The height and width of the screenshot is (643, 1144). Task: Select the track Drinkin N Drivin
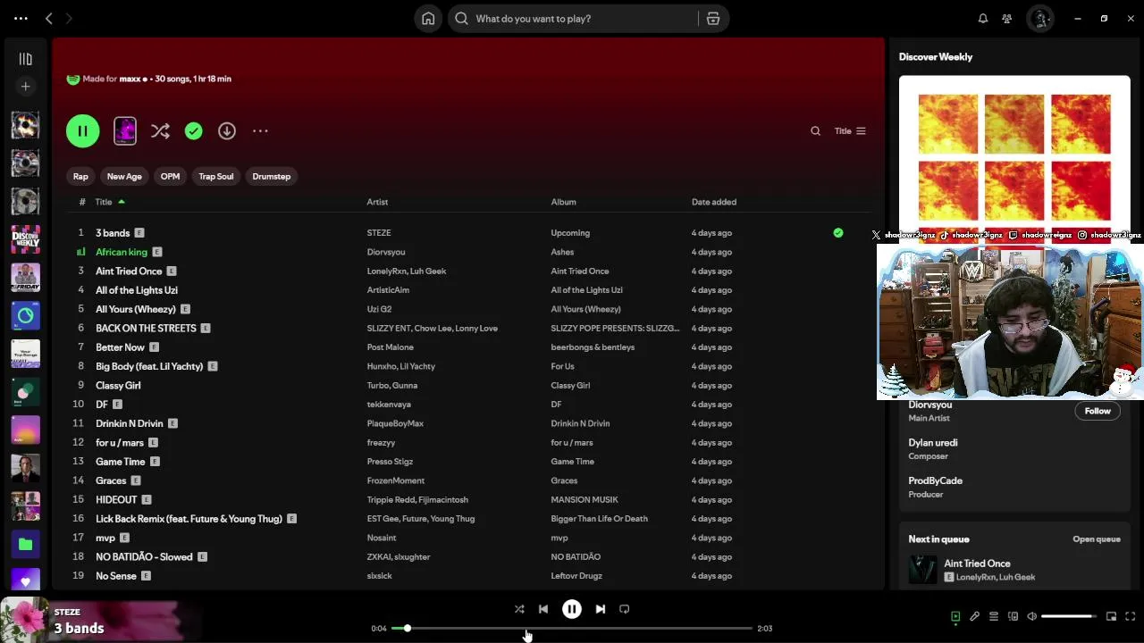click(130, 423)
